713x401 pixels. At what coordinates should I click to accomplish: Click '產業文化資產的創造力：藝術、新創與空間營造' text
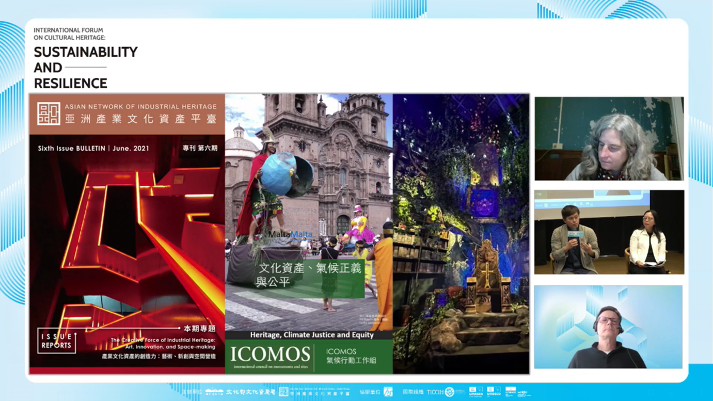tap(159, 356)
